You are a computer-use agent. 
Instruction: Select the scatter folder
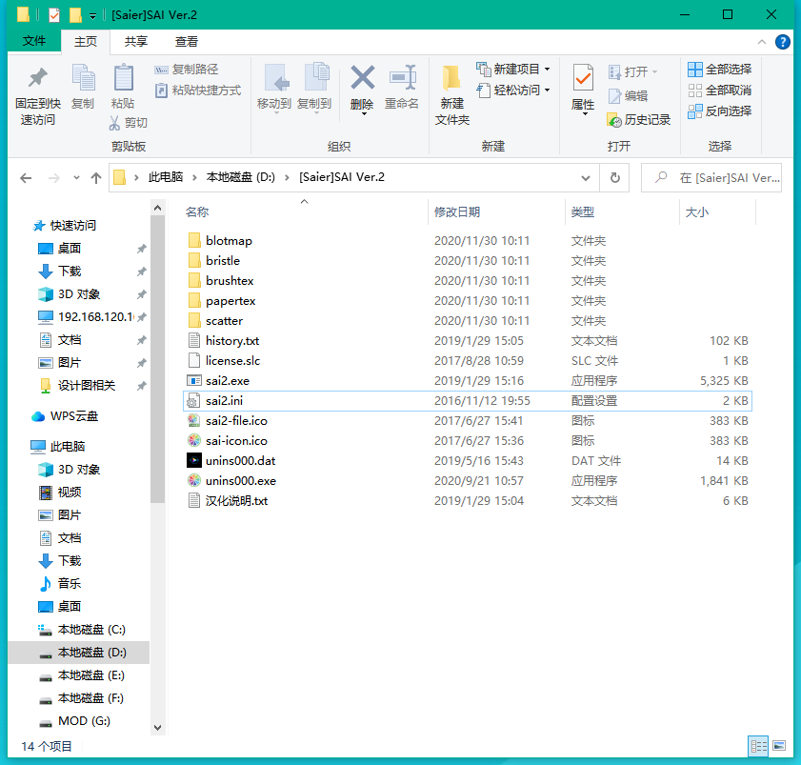tap(224, 321)
